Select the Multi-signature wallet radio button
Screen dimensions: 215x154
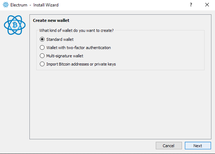[x=42, y=56]
